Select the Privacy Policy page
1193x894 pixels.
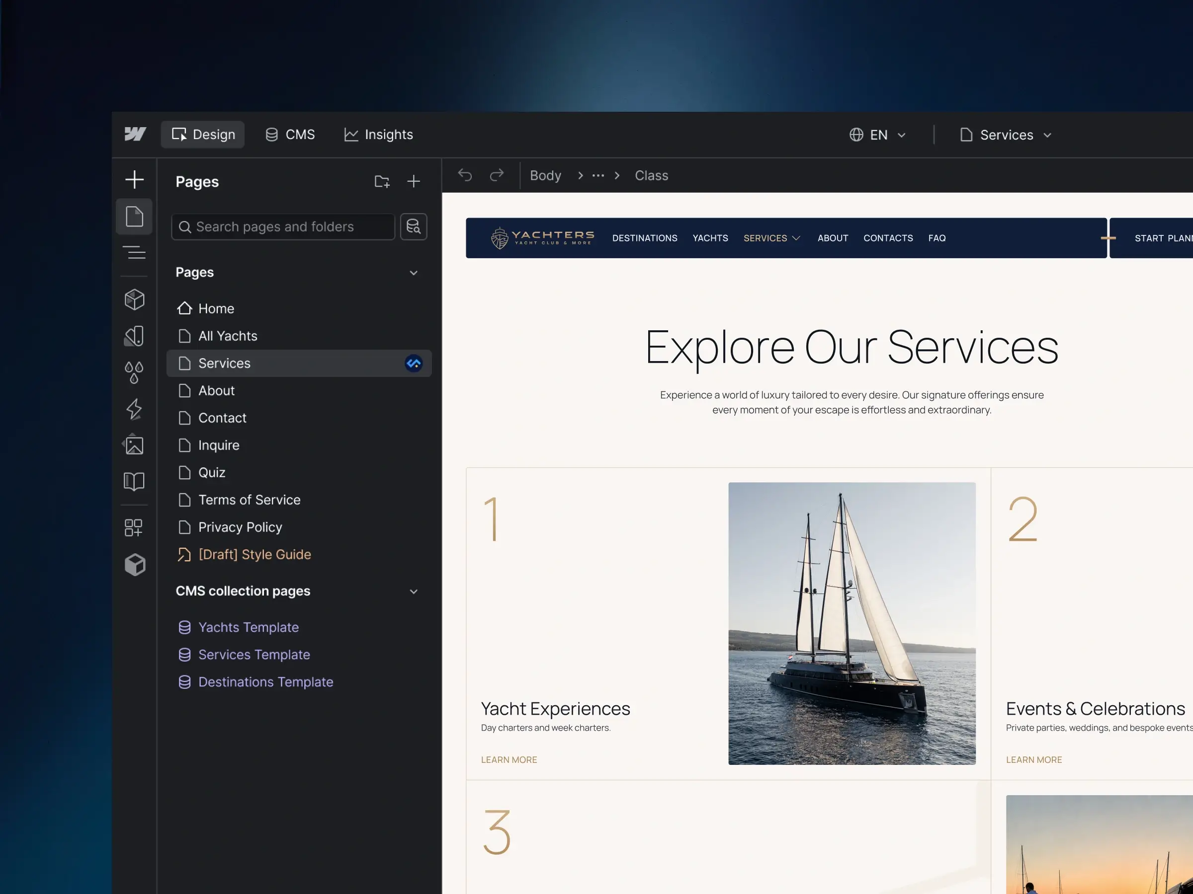point(299,527)
